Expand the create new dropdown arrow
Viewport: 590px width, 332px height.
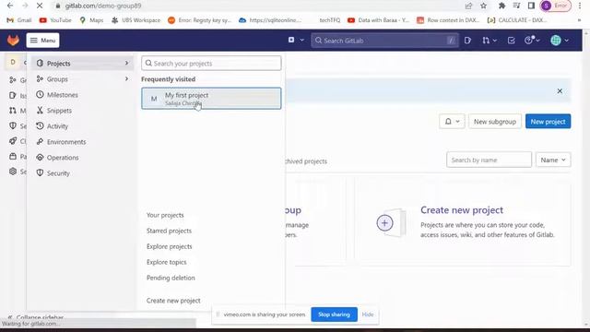tap(301, 40)
